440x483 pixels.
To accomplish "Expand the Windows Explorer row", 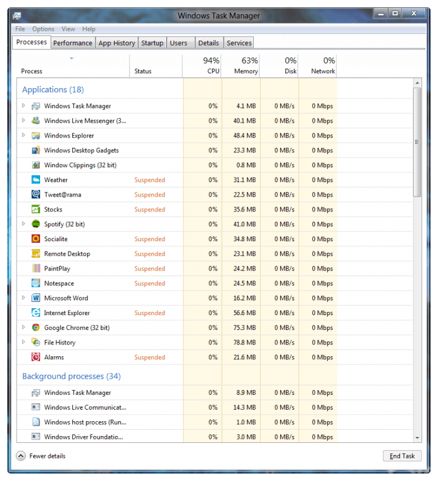I will [23, 135].
